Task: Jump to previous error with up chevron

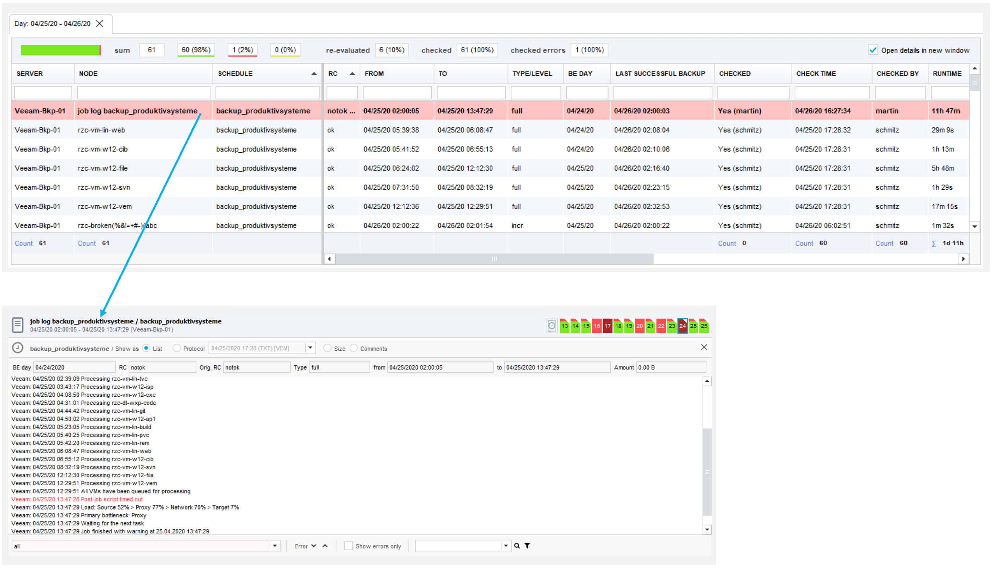Action: pyautogui.click(x=325, y=546)
